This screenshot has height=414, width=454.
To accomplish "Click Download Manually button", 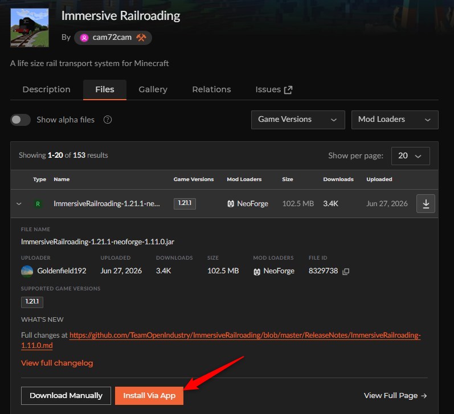I will click(x=66, y=395).
